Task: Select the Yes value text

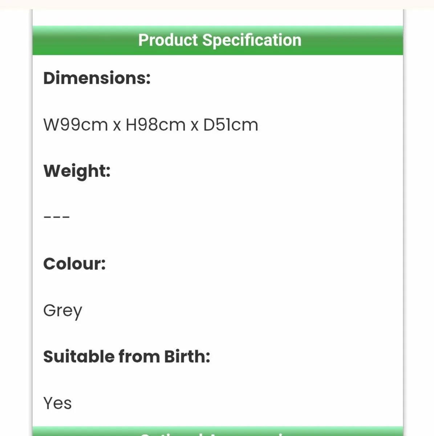Action: [x=57, y=403]
